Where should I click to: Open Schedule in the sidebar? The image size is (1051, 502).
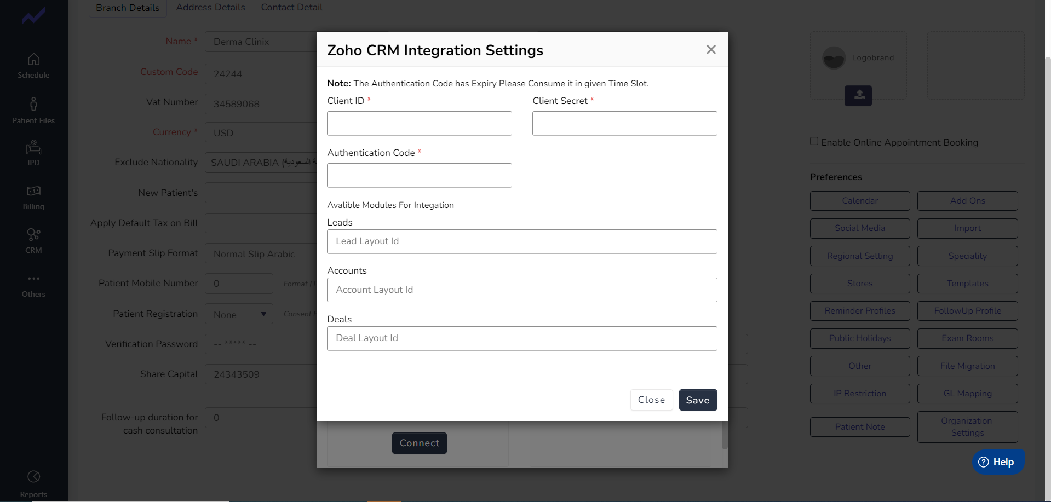[33, 66]
